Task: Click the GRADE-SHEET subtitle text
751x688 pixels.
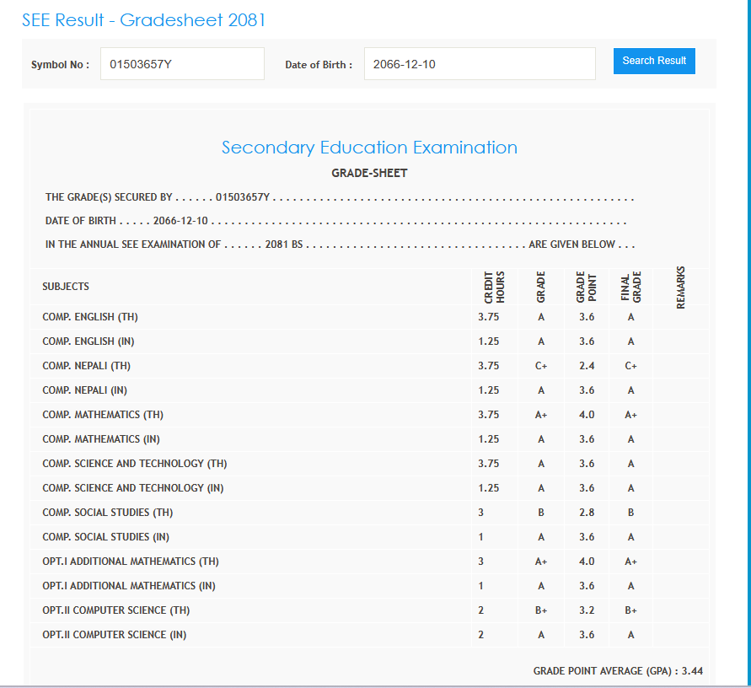Action: point(369,173)
